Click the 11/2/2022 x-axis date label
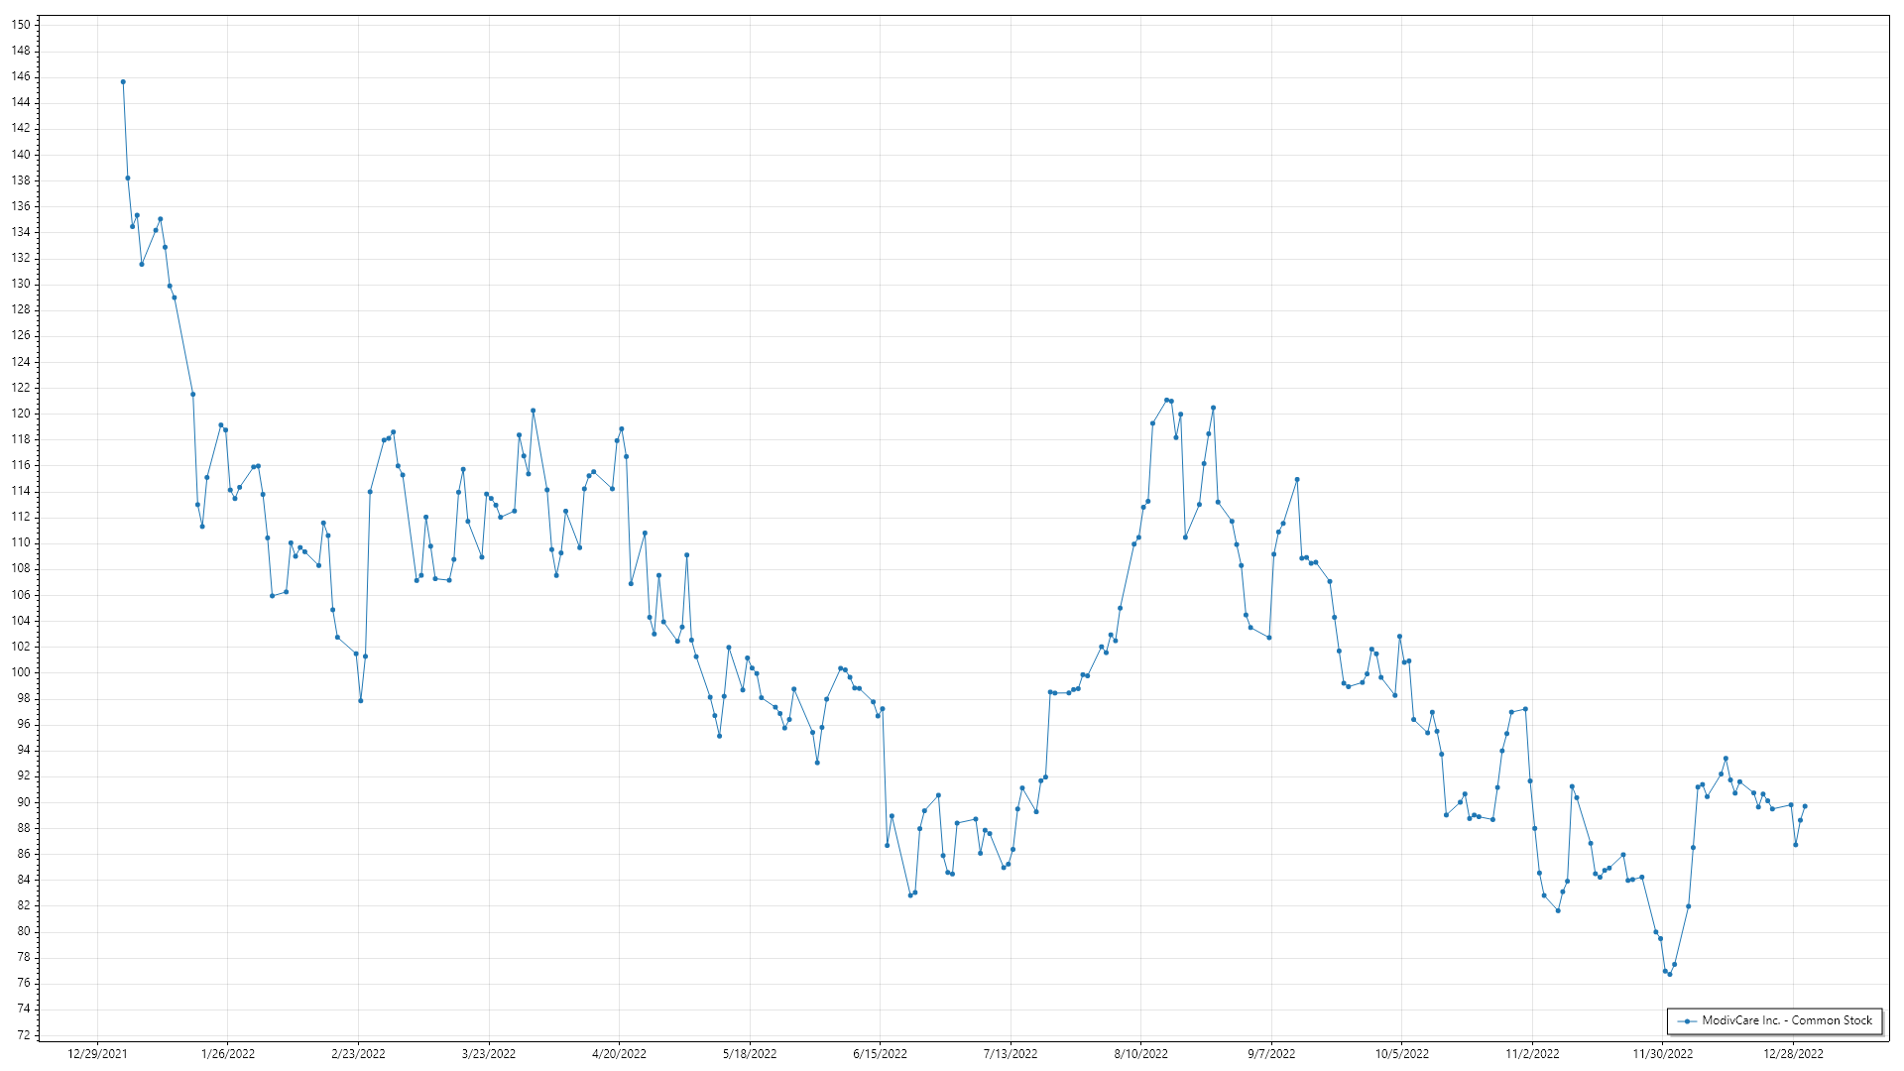Image resolution: width=1904 pixels, height=1071 pixels. pyautogui.click(x=1532, y=1054)
